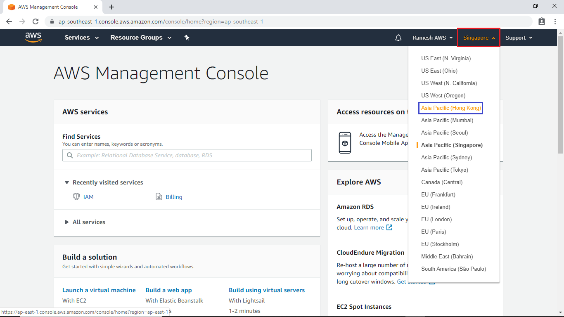Click browser back arrow

tap(9, 21)
